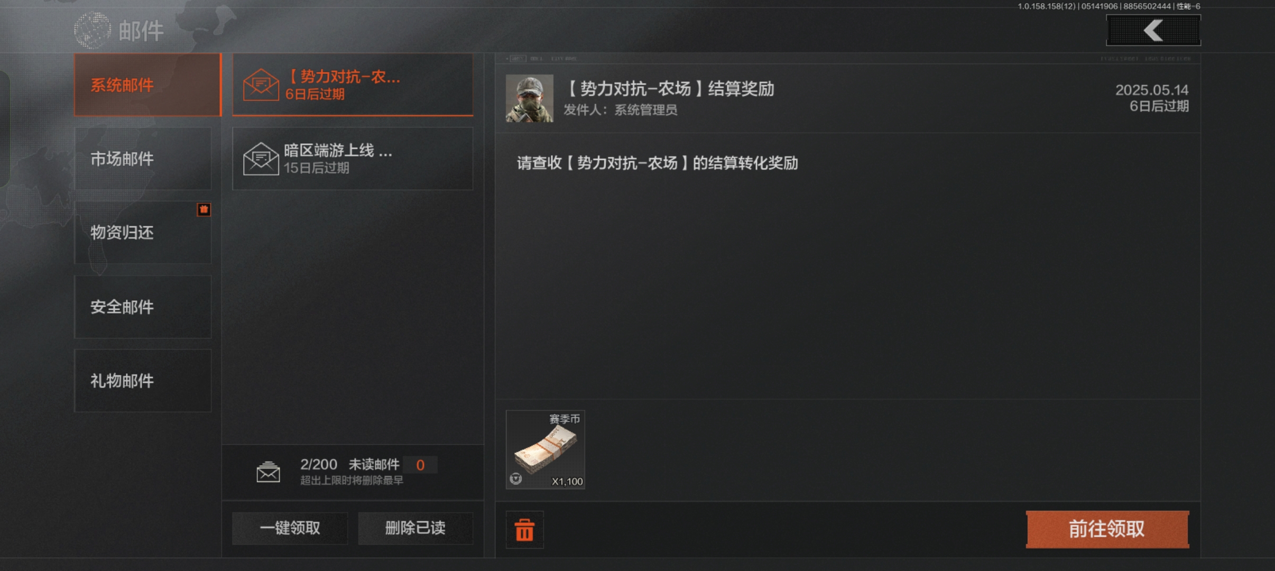Click the sender avatar portrait
The image size is (1275, 571).
[529, 98]
